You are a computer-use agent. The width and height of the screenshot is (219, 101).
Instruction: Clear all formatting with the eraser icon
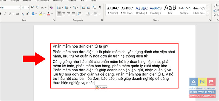[51, 8]
